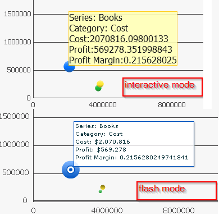This screenshot has height=220, width=219.
Task: Click the small yellow bubble in flash mode chart
Action: tap(103, 187)
